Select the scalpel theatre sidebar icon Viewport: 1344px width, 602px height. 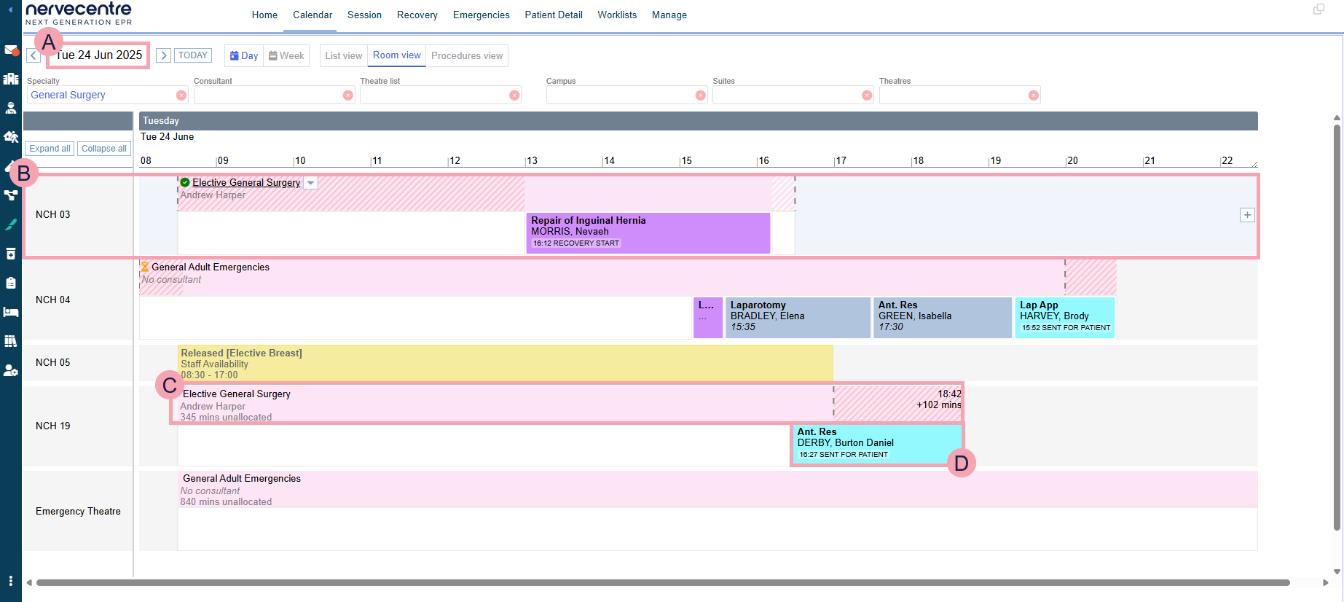pyautogui.click(x=10, y=224)
